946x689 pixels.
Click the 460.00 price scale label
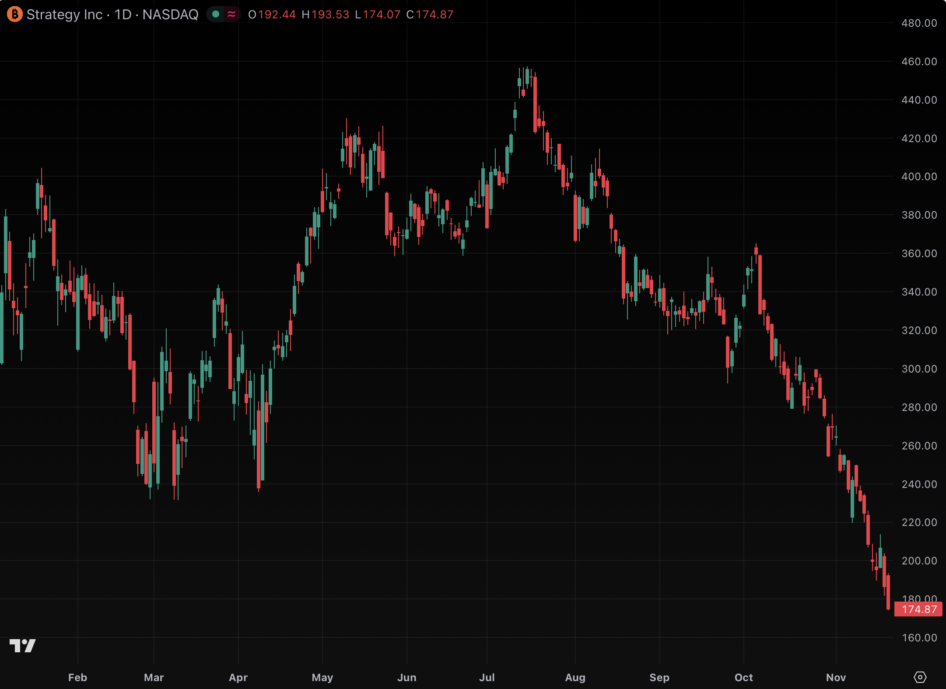(919, 62)
